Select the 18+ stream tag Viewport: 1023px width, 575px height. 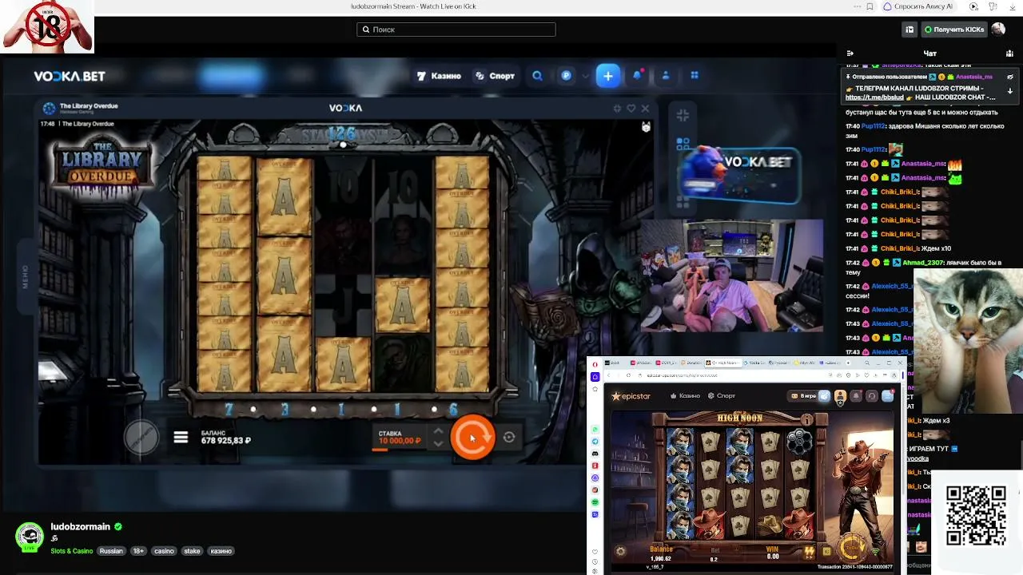click(138, 551)
